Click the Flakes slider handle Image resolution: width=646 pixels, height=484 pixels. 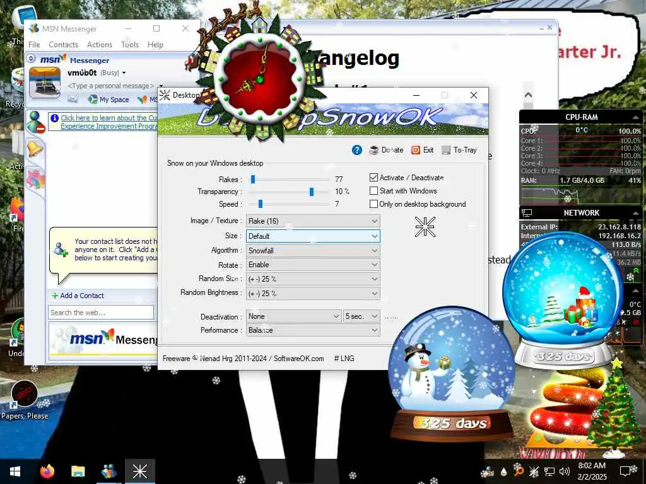(x=253, y=179)
